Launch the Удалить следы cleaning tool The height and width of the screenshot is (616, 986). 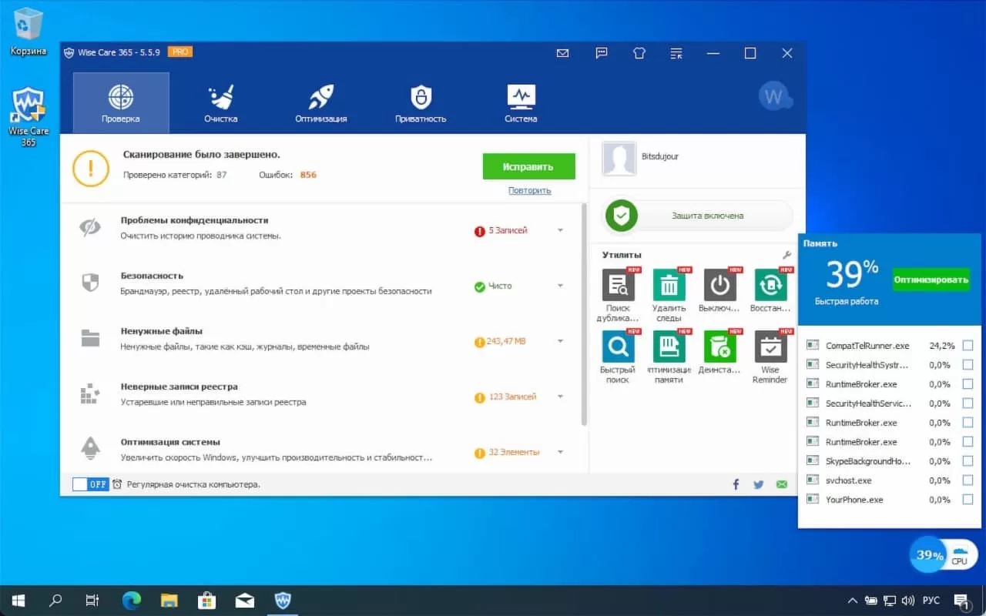pyautogui.click(x=668, y=286)
